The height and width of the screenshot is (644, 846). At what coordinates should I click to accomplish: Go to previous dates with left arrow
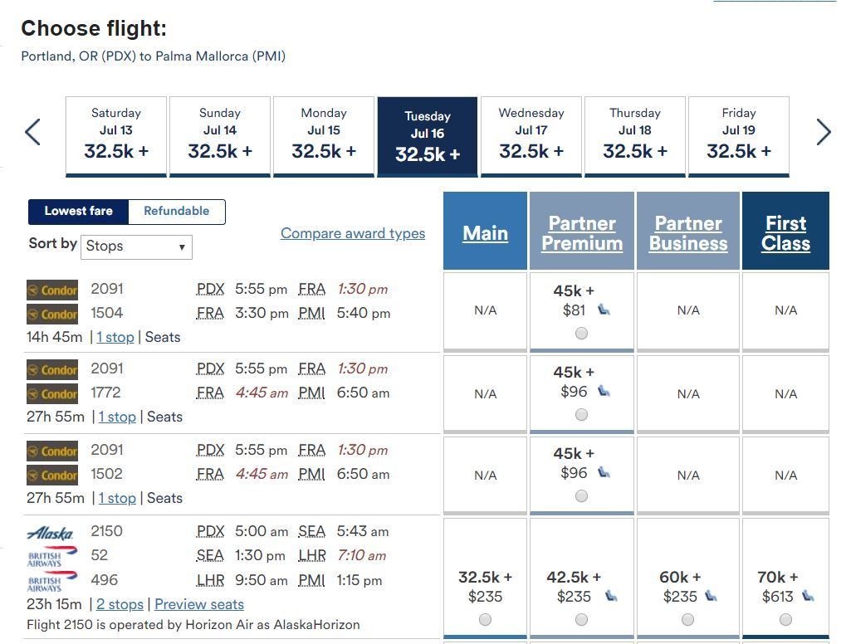32,132
